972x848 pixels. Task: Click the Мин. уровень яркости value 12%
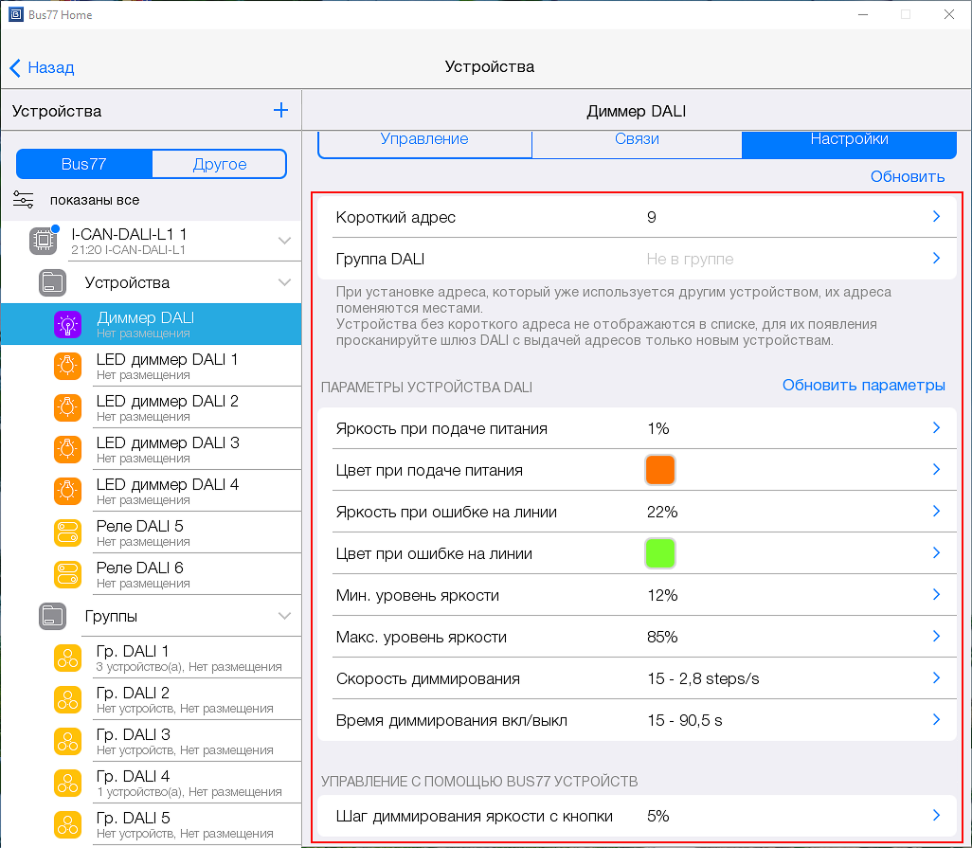[x=662, y=596]
